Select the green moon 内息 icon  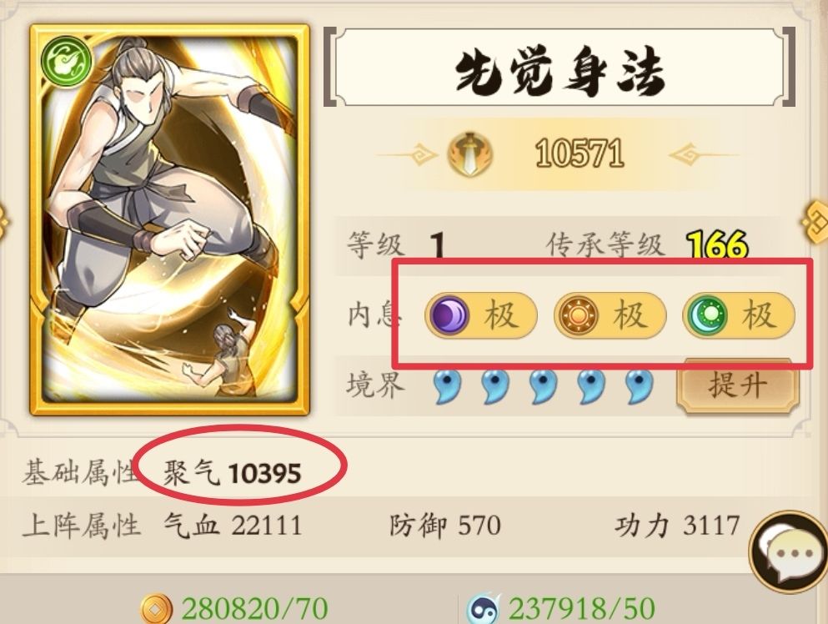[x=706, y=315]
